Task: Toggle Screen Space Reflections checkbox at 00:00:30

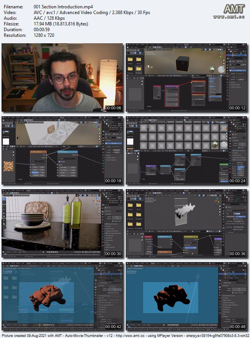Action: (x=106, y=233)
